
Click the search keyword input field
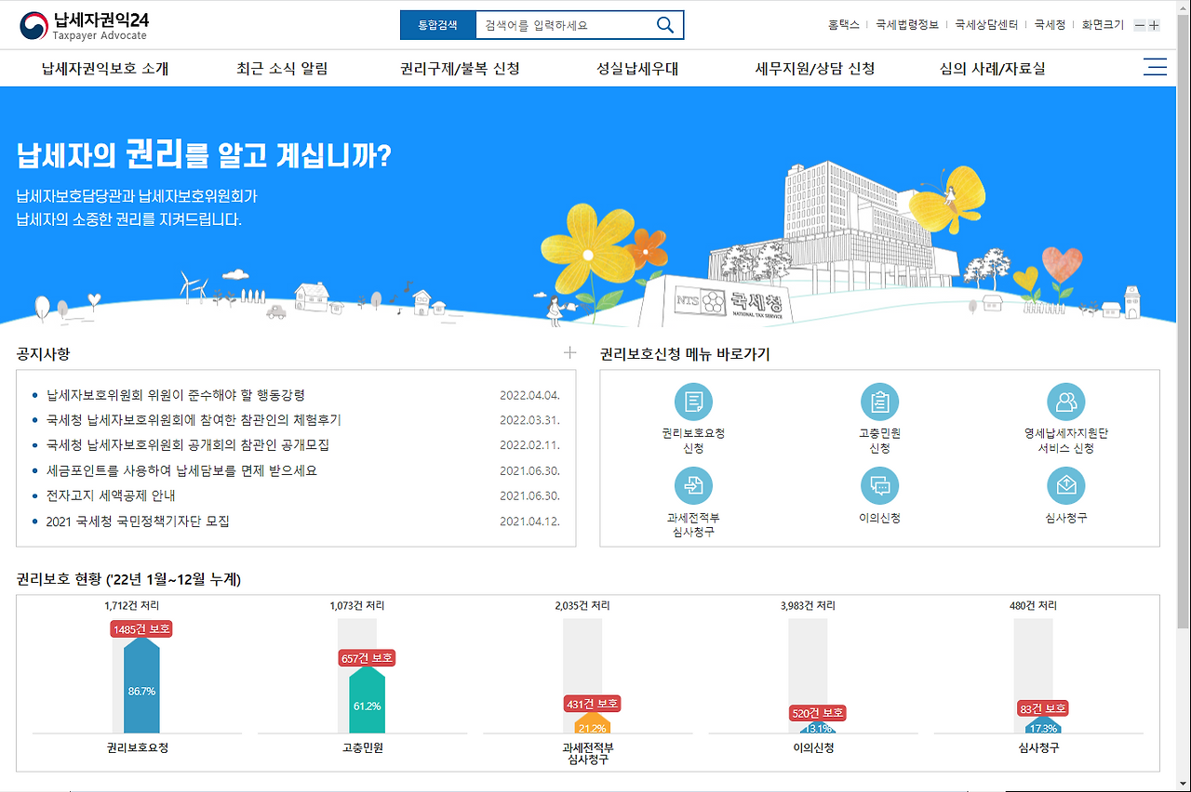558,25
